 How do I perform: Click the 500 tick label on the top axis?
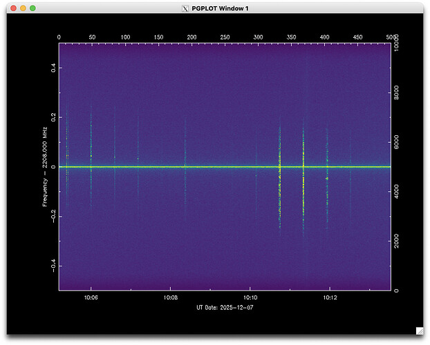(391, 37)
